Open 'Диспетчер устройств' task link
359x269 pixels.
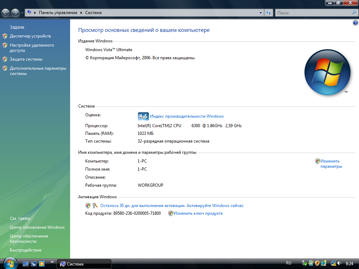30,36
